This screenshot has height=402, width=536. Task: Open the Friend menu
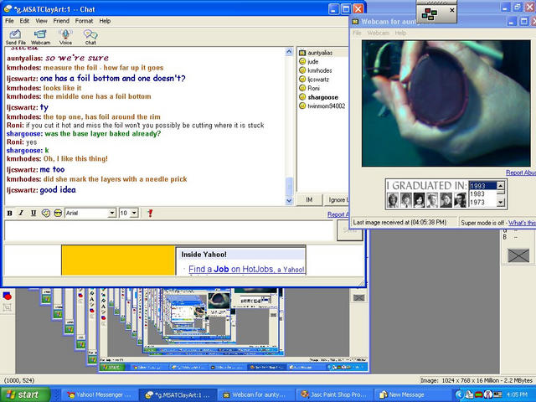click(61, 21)
